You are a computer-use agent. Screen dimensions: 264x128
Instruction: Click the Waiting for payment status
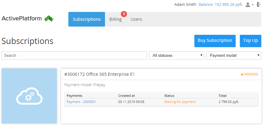click(180, 102)
